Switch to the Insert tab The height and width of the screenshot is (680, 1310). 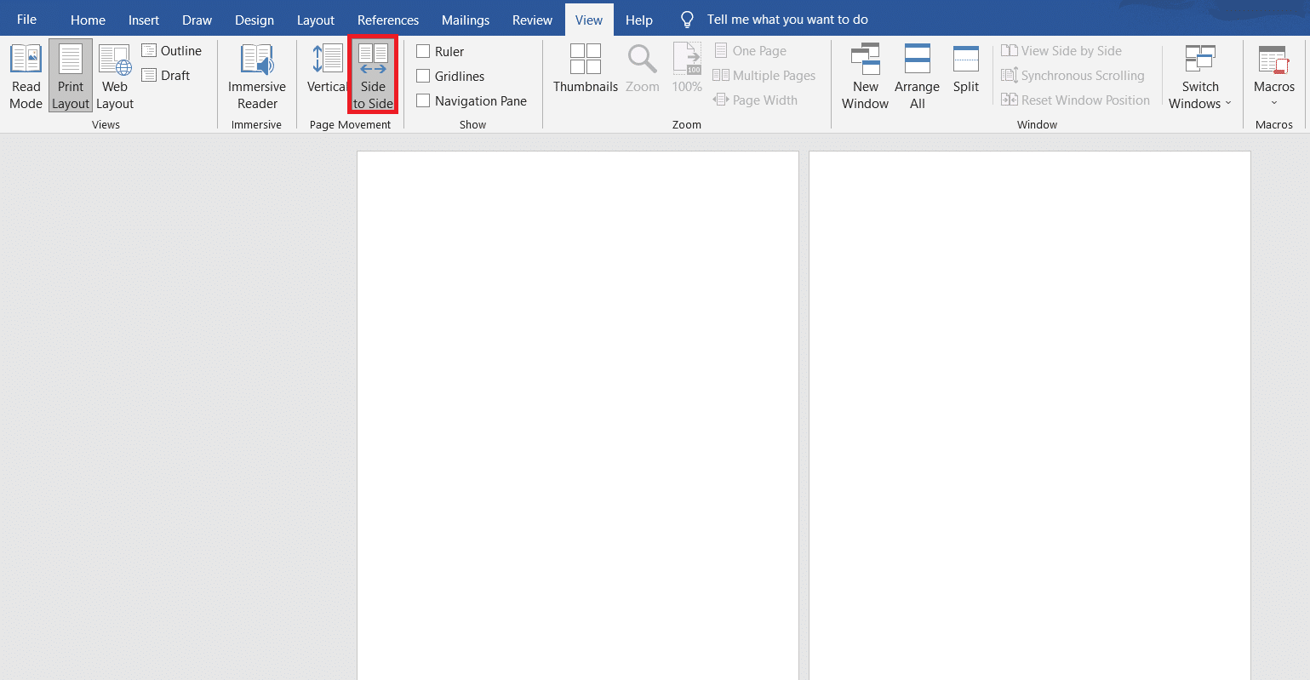(144, 20)
